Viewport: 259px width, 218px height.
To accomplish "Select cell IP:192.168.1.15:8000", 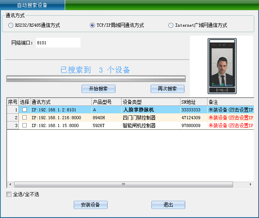I will 61,125.
